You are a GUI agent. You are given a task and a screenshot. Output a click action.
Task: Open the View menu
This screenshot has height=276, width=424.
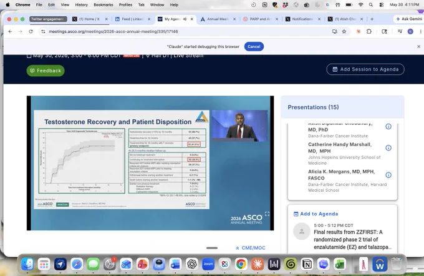coord(65,4)
